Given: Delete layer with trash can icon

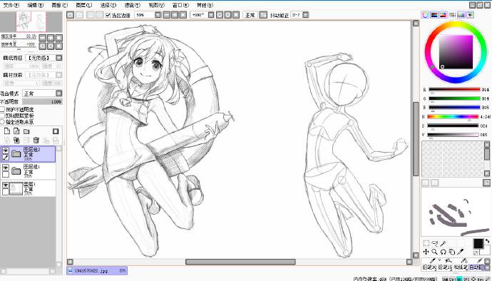Looking at the screenshot, I should [36, 140].
